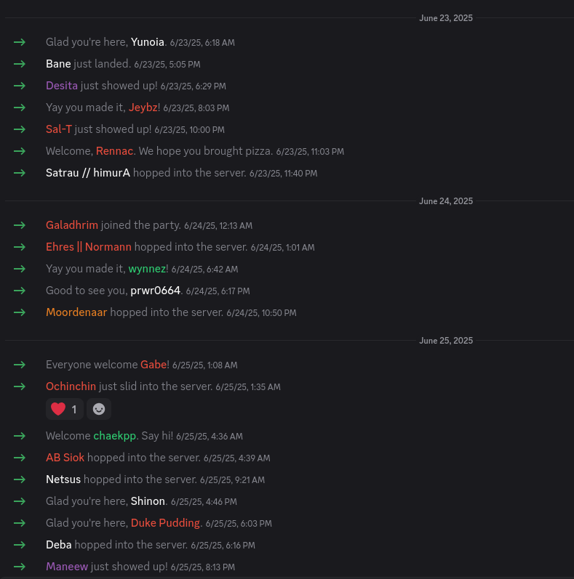This screenshot has height=579, width=574.
Task: Open Satrau // himurA profile
Action: pyautogui.click(x=87, y=173)
